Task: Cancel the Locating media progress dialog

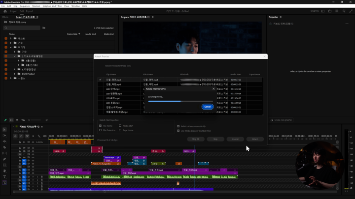Action: (x=207, y=107)
